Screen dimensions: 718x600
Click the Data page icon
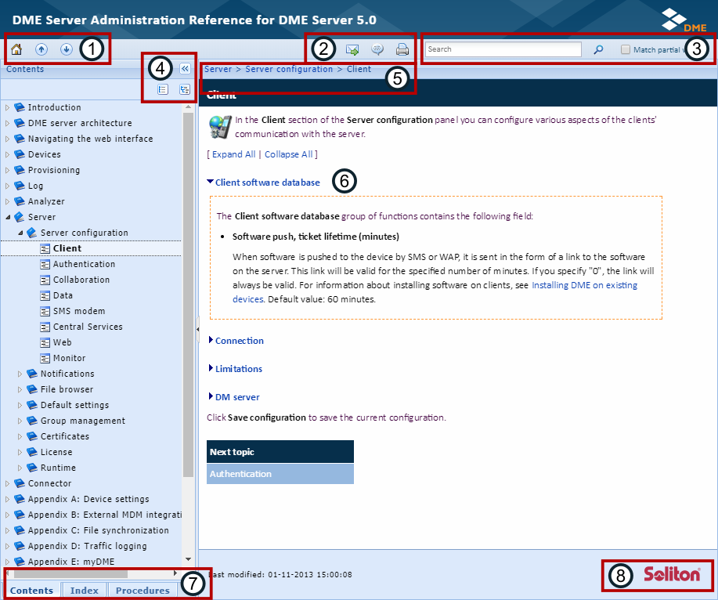tap(45, 295)
